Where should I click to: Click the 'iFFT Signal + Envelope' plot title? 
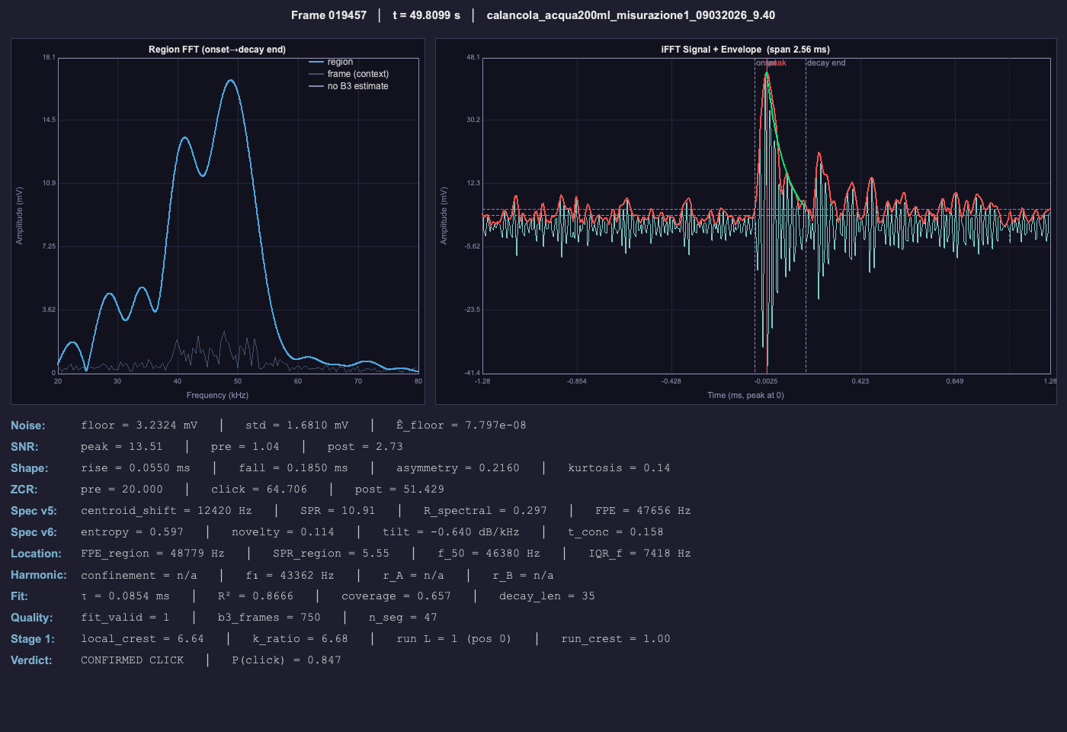pos(745,50)
